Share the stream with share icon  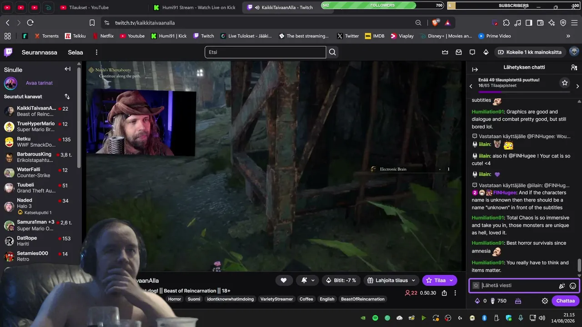pos(444,293)
